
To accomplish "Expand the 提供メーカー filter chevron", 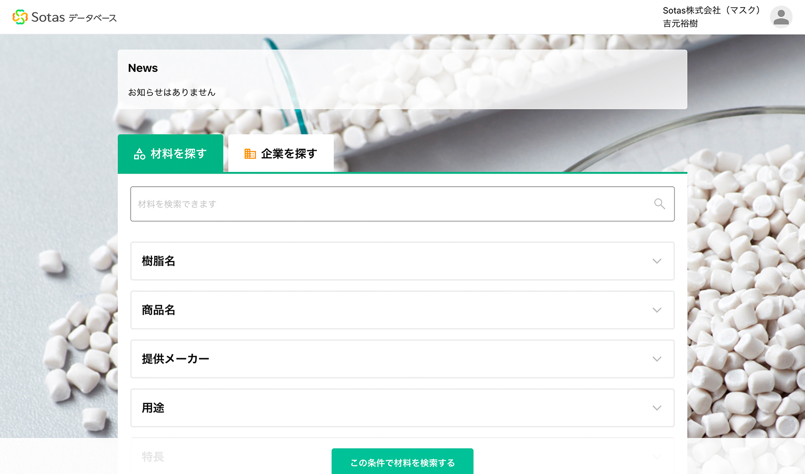I will (657, 359).
